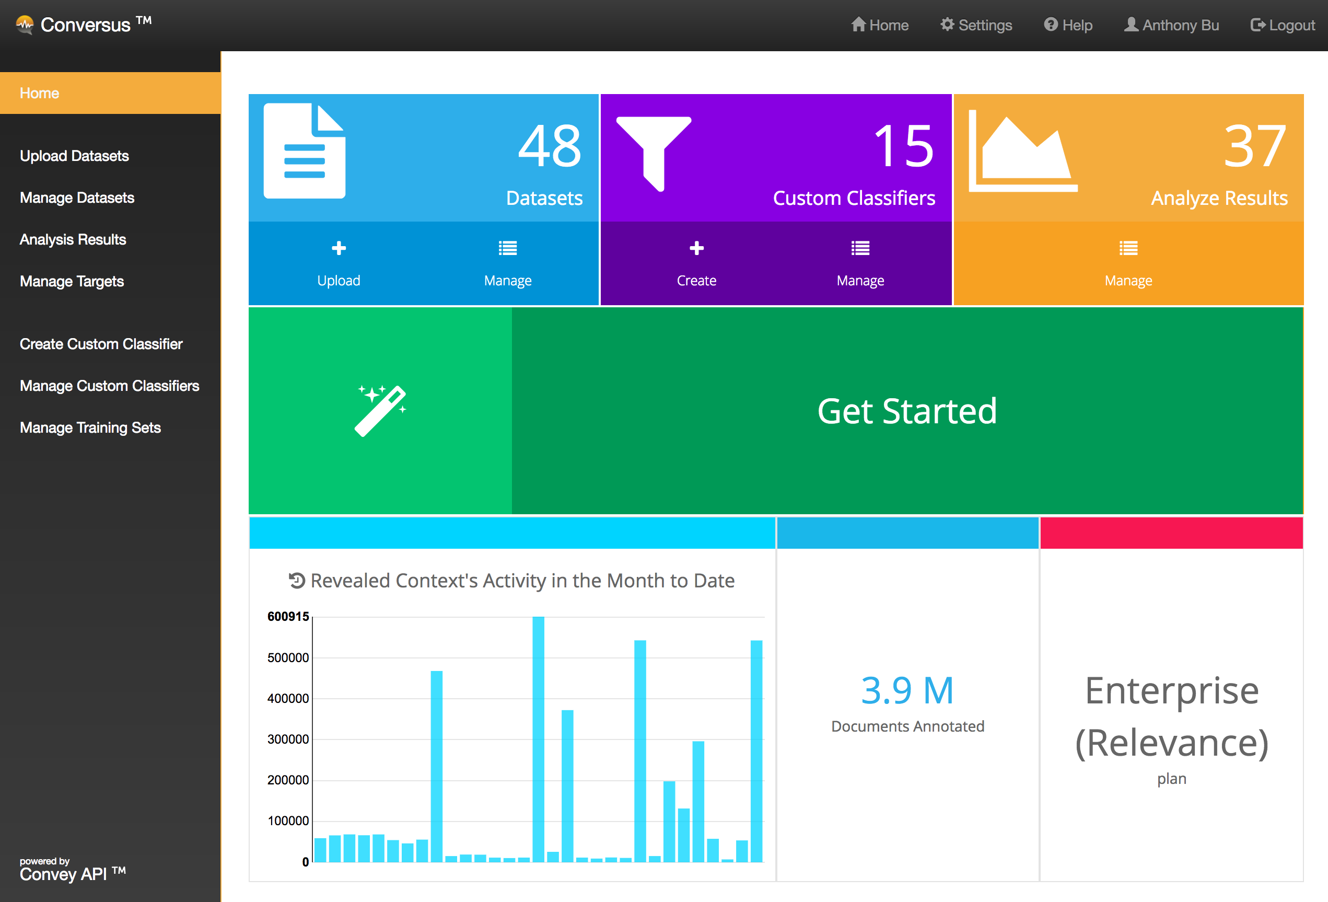
Task: Click the plus icon above Upload
Action: tap(339, 248)
